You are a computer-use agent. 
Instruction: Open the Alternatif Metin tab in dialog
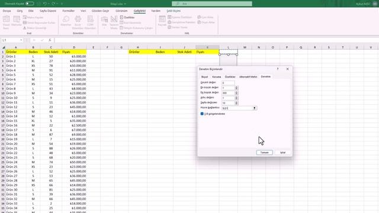[x=248, y=77]
